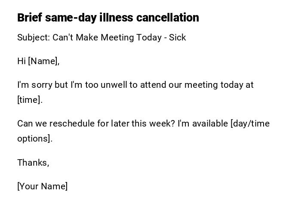Image resolution: width=301 pixels, height=213 pixels.
Task: Click the word "Can't" in the subject line
Action: click(63, 37)
